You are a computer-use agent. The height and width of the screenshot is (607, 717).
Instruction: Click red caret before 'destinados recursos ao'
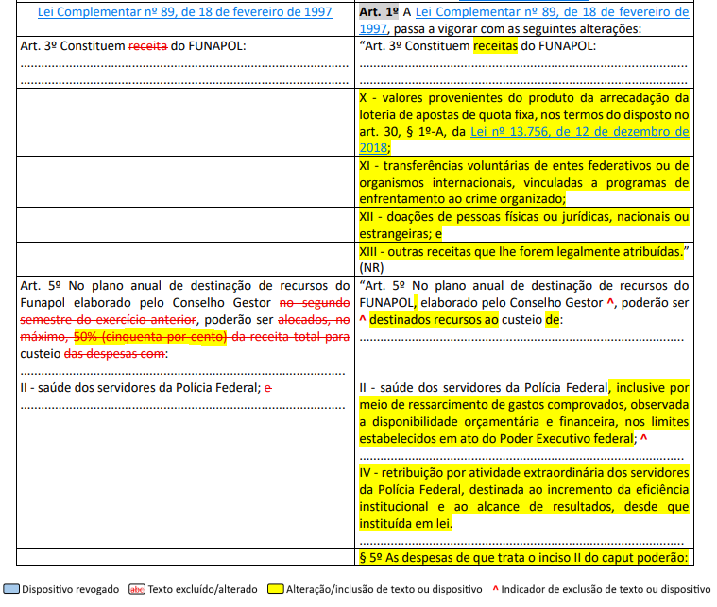click(x=363, y=319)
